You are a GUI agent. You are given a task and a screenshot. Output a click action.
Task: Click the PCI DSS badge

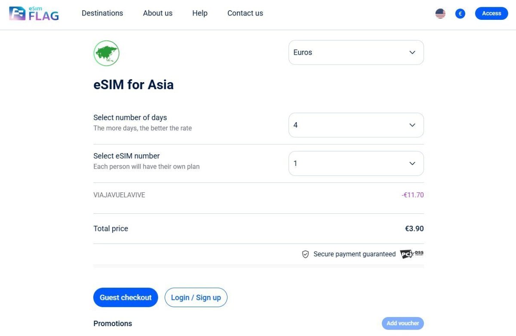click(x=412, y=254)
